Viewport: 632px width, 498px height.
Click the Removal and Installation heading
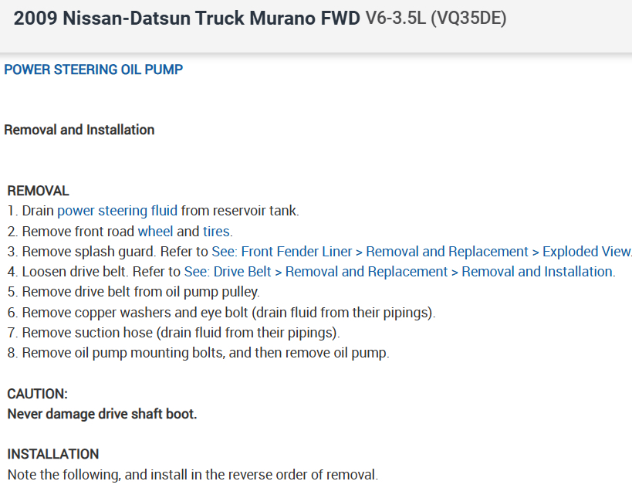[x=79, y=130]
